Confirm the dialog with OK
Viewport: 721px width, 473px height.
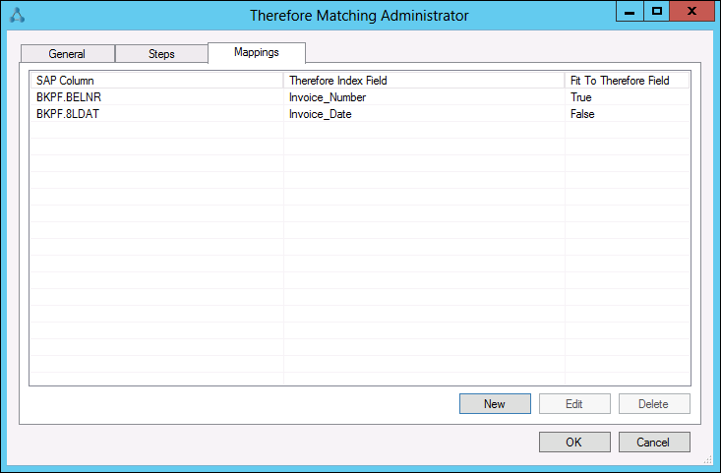[x=574, y=443]
